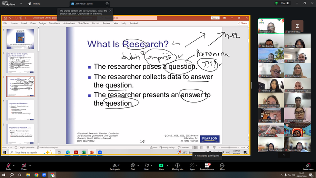This screenshot has height=178, width=316.
Task: Select slide 1 thumbnail Chapter 1
Action: tap(20, 39)
